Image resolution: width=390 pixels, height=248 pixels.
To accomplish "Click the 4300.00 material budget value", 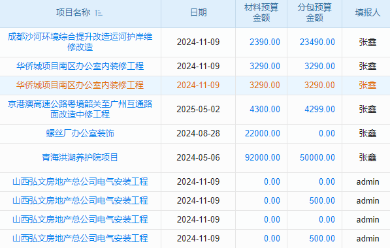I will [265, 110].
